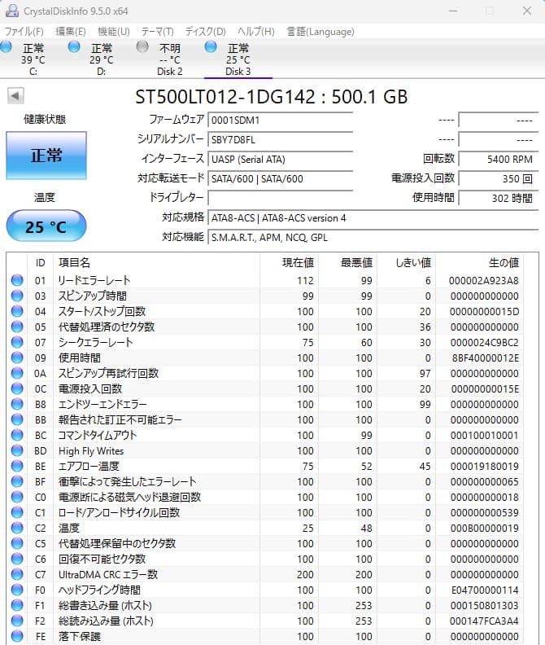Click the transfer mode field SATA/600 | SATA/600

(281, 178)
